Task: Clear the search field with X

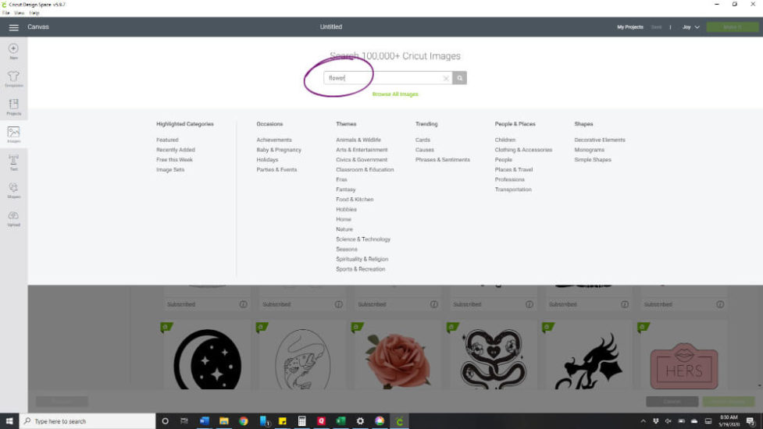Action: [x=446, y=78]
